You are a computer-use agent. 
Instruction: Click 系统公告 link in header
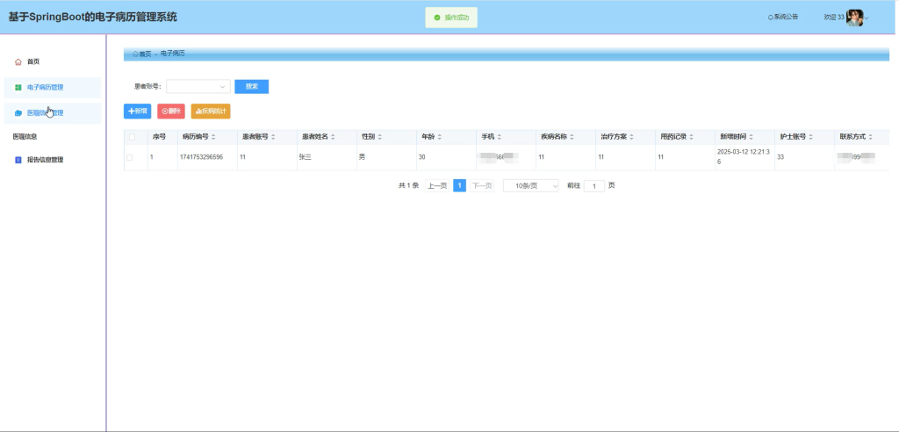point(786,18)
